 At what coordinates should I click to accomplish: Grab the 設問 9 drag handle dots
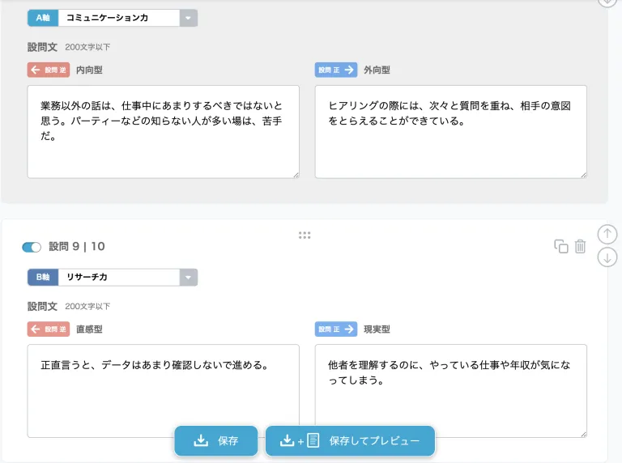pos(305,235)
